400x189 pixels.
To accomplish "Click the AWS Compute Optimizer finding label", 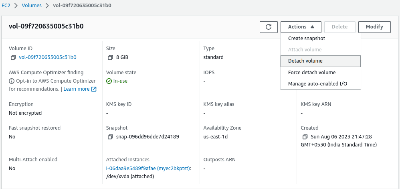I will [46, 73].
